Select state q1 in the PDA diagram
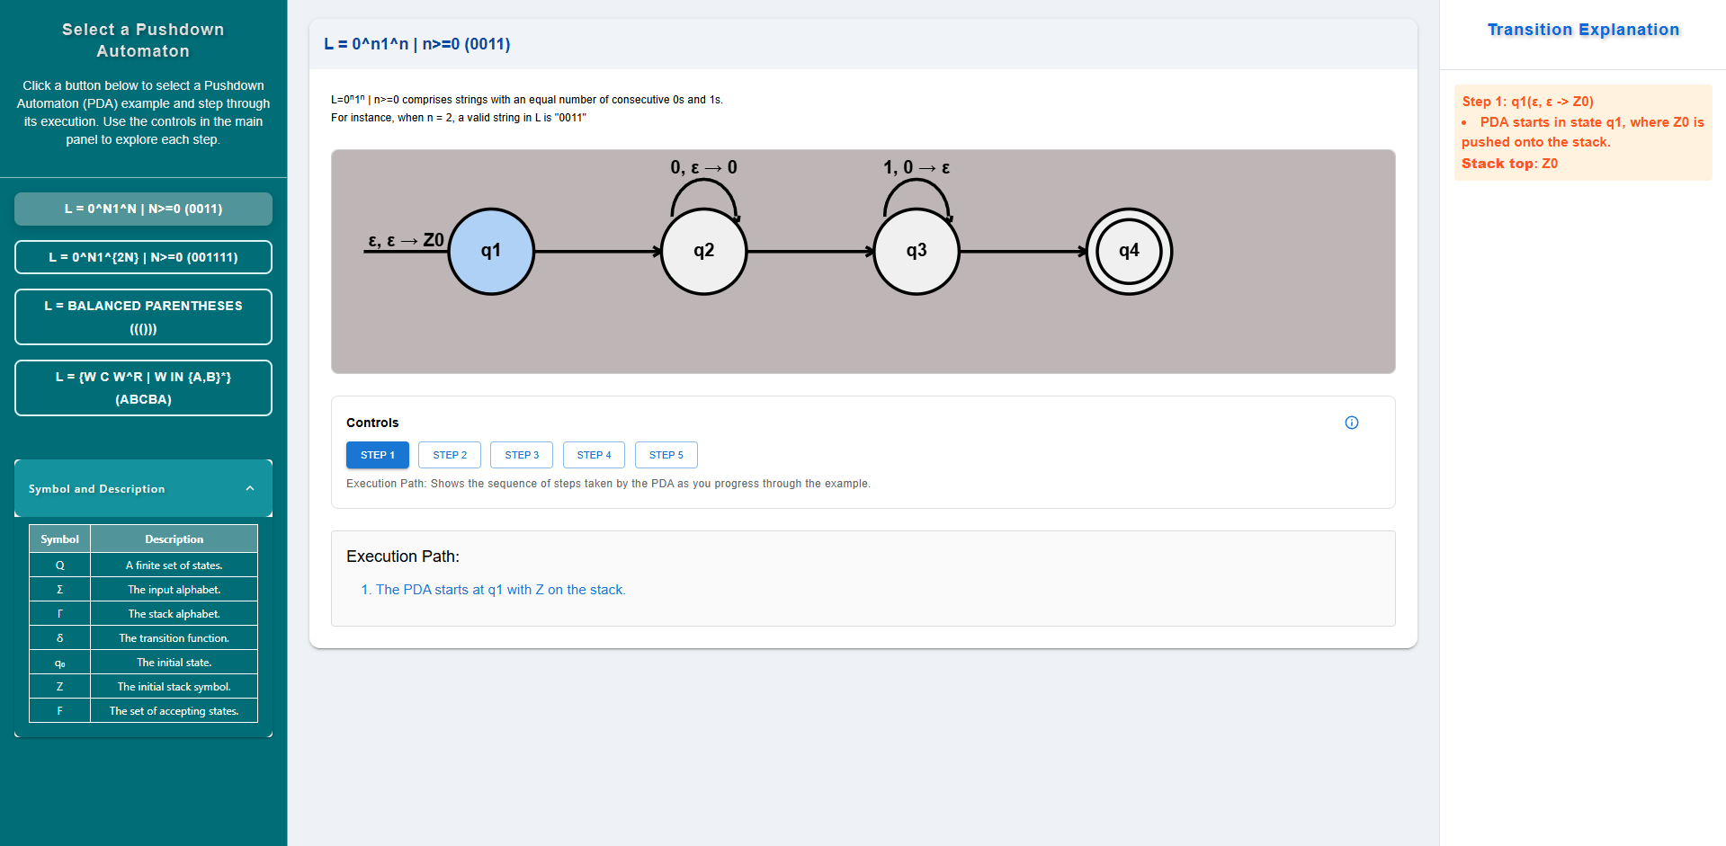The width and height of the screenshot is (1726, 846). click(x=491, y=251)
